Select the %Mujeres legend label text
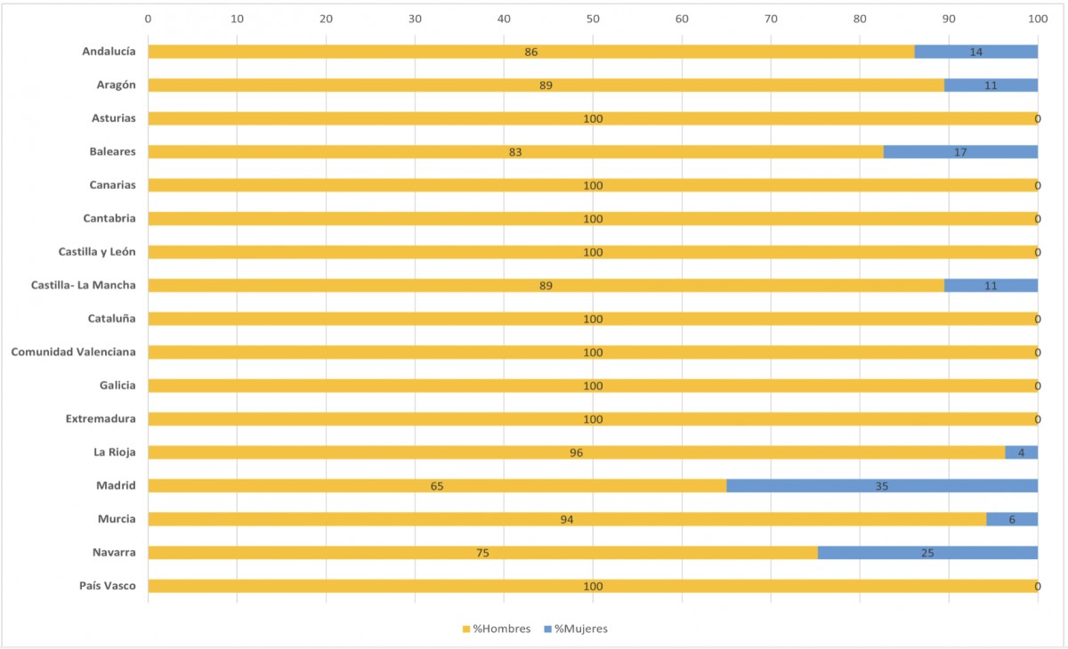 pyautogui.click(x=581, y=629)
